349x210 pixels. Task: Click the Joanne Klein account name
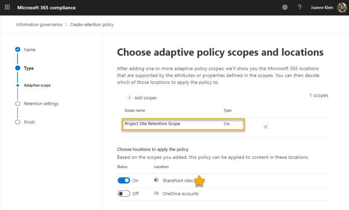click(322, 7)
